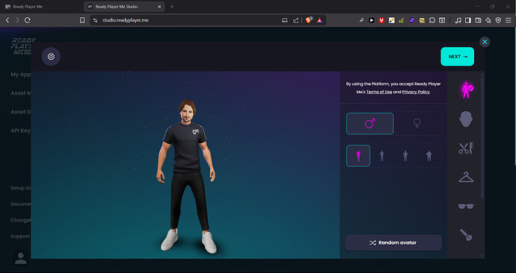Open site settings icon in address bar
The height and width of the screenshot is (273, 516).
[x=96, y=20]
